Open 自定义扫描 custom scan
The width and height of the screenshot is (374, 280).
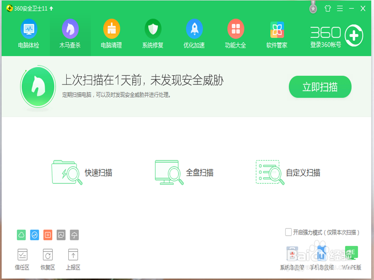pos(288,173)
